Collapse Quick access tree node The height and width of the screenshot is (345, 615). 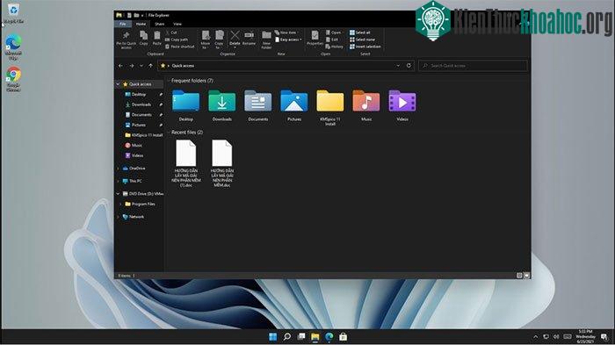118,84
